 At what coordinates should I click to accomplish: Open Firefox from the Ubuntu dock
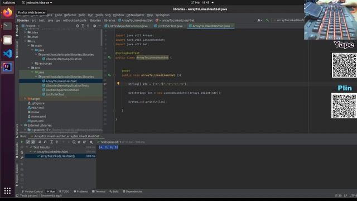click(7, 12)
